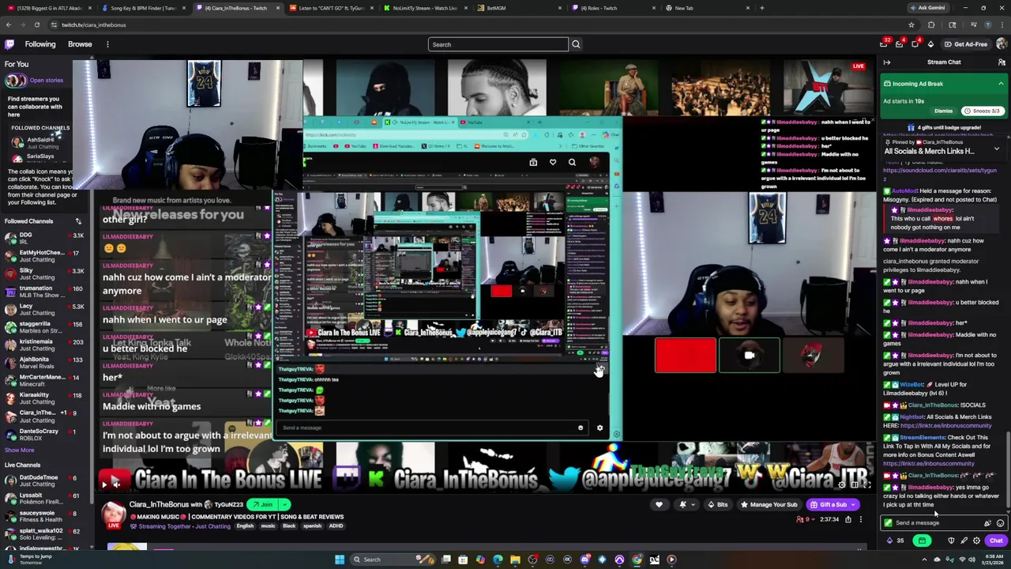Click the share icon beside the uptime
This screenshot has height=569, width=1011.
click(x=848, y=519)
